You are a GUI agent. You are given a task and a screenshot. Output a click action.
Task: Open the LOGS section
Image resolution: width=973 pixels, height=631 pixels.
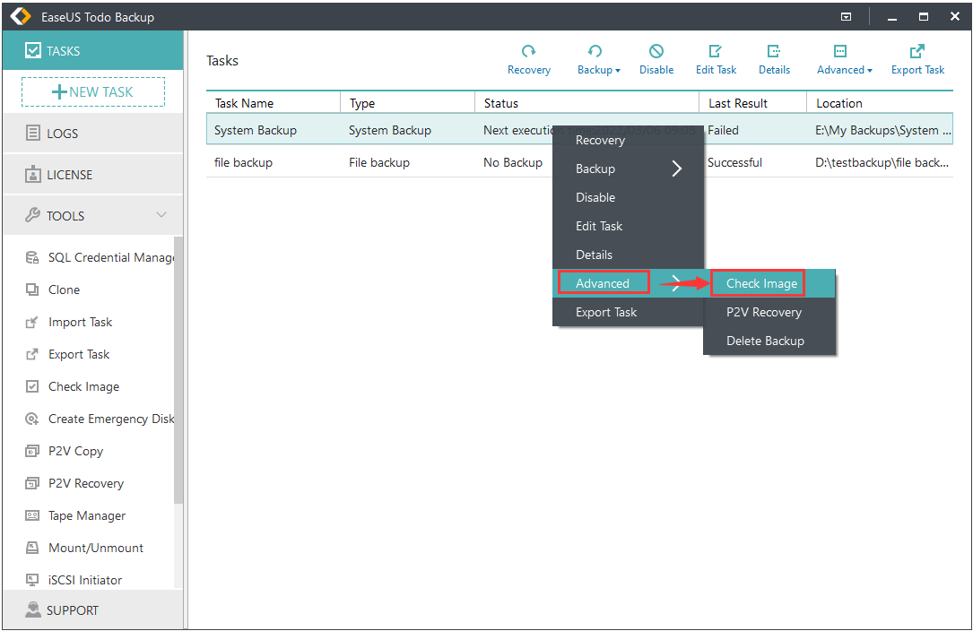tap(93, 133)
